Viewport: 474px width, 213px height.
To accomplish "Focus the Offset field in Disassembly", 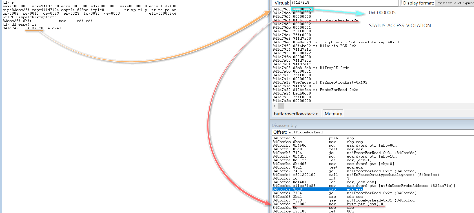I will pyautogui.click(x=380, y=132).
